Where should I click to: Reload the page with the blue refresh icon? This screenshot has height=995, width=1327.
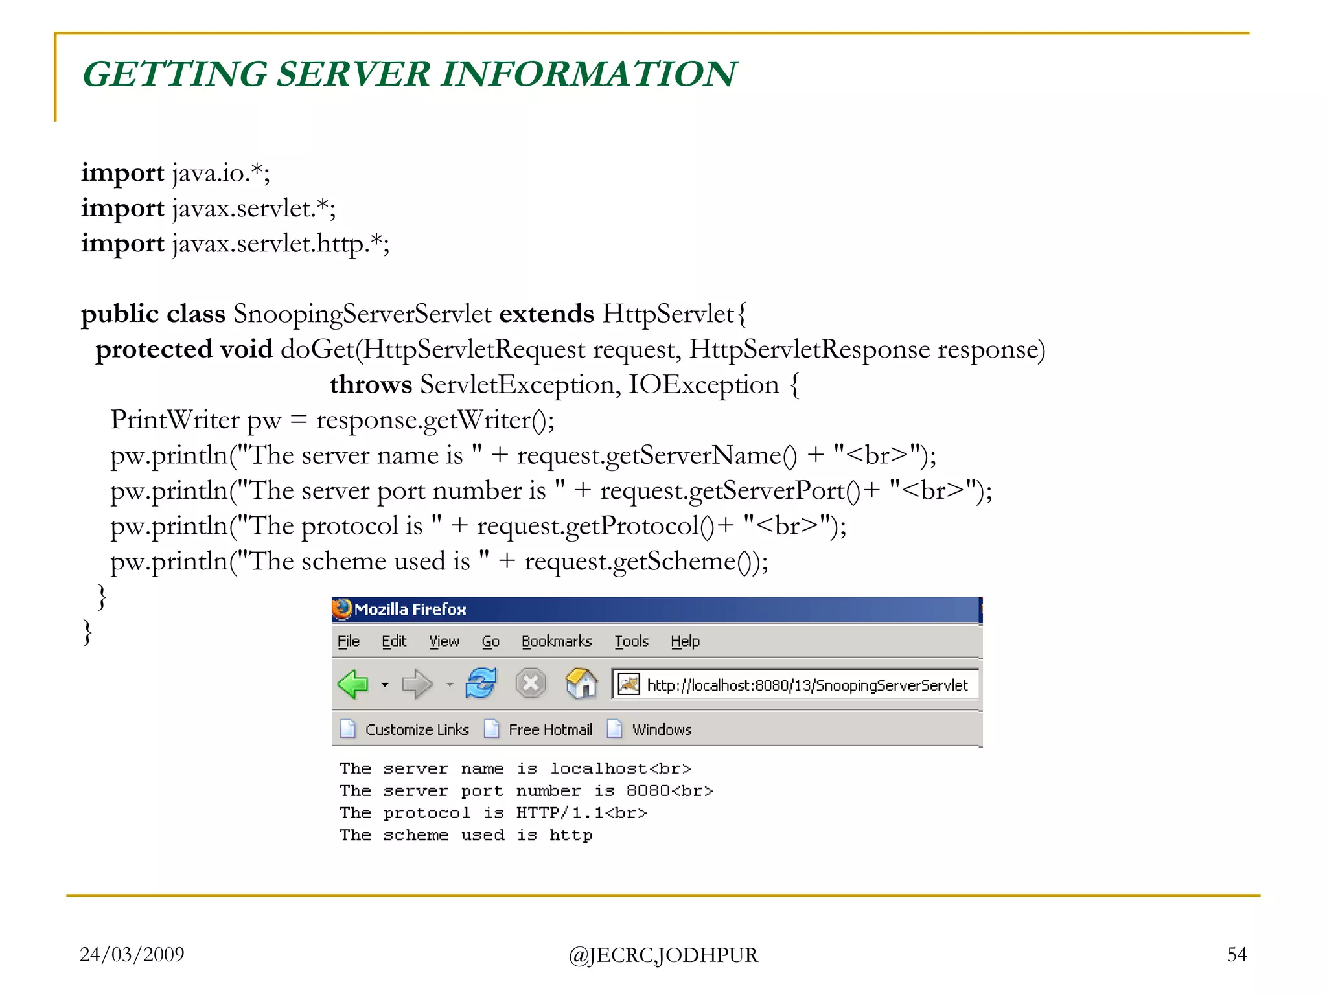click(x=481, y=683)
